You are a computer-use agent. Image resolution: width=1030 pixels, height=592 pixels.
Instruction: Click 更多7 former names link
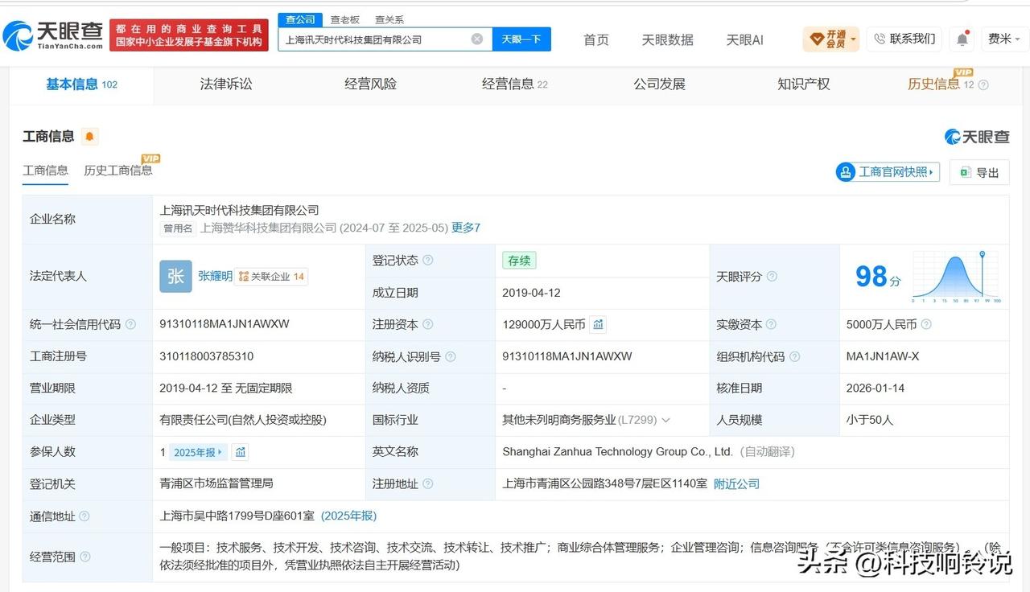466,228
